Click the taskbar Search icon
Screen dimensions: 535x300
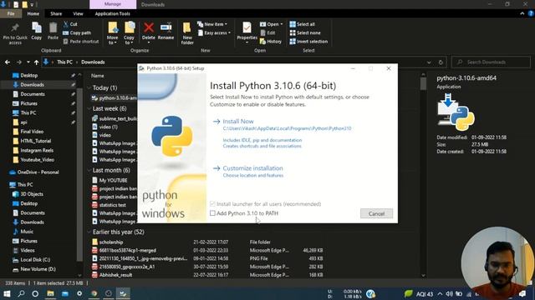[21, 293]
